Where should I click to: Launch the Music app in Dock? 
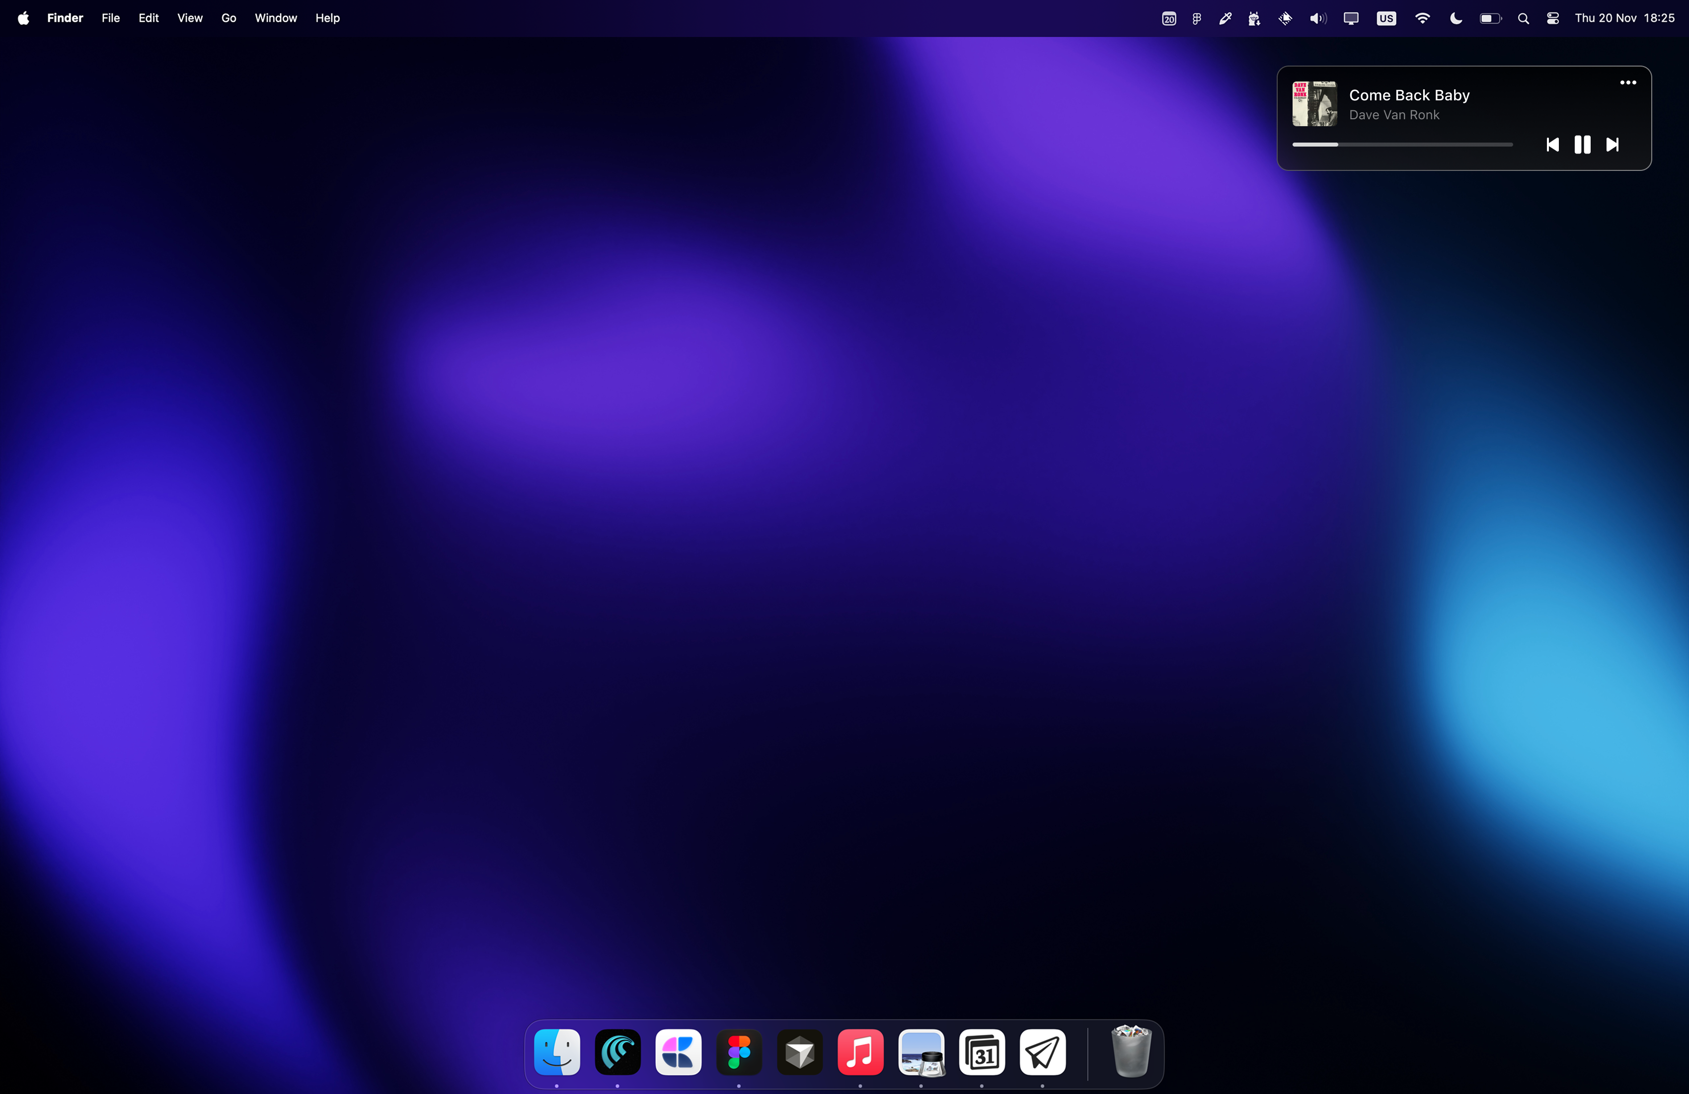[860, 1052]
